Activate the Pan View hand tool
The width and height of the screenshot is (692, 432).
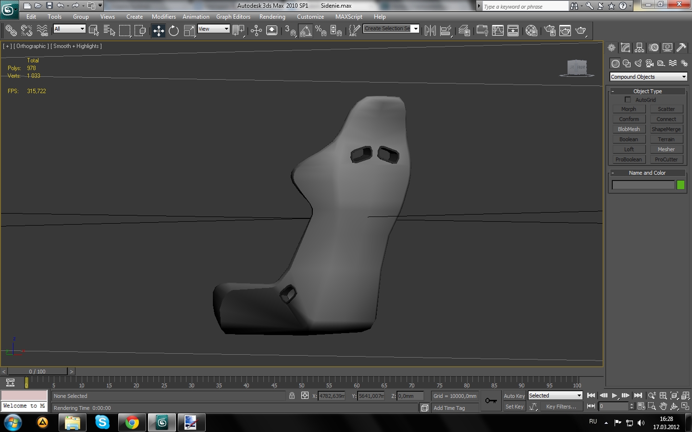(x=663, y=407)
